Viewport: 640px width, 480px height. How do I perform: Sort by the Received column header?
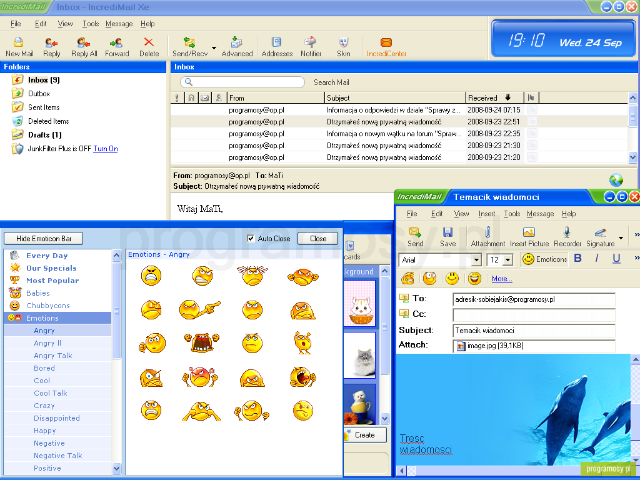tap(494, 98)
